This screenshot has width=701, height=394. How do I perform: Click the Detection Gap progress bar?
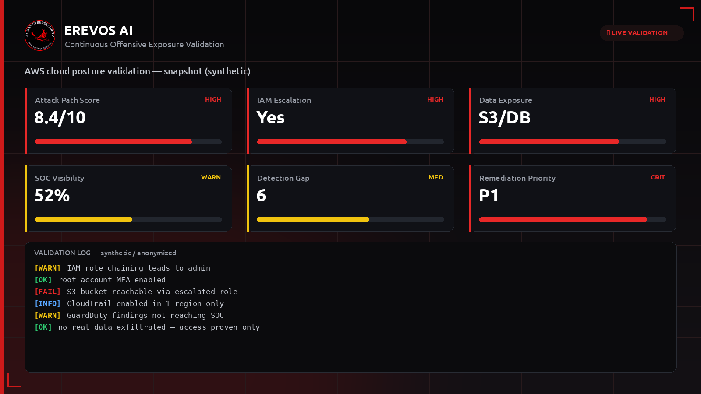point(350,219)
